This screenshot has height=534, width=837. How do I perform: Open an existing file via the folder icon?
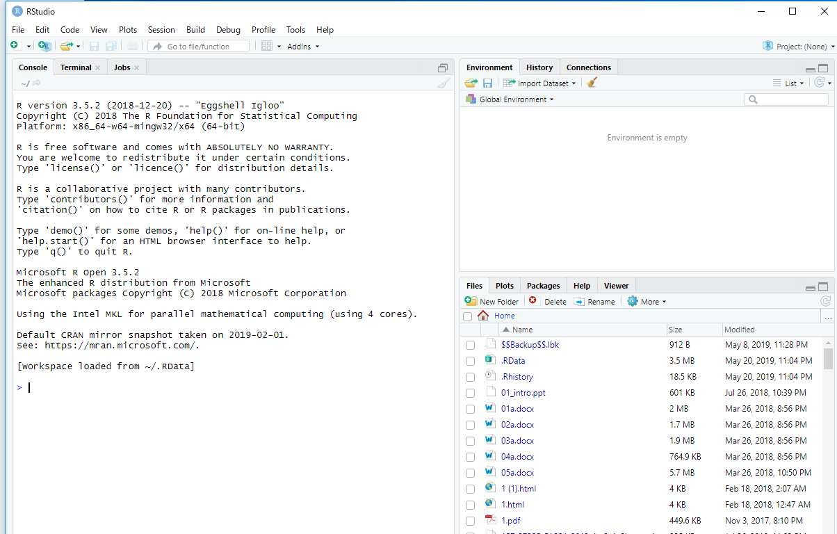pyautogui.click(x=66, y=46)
